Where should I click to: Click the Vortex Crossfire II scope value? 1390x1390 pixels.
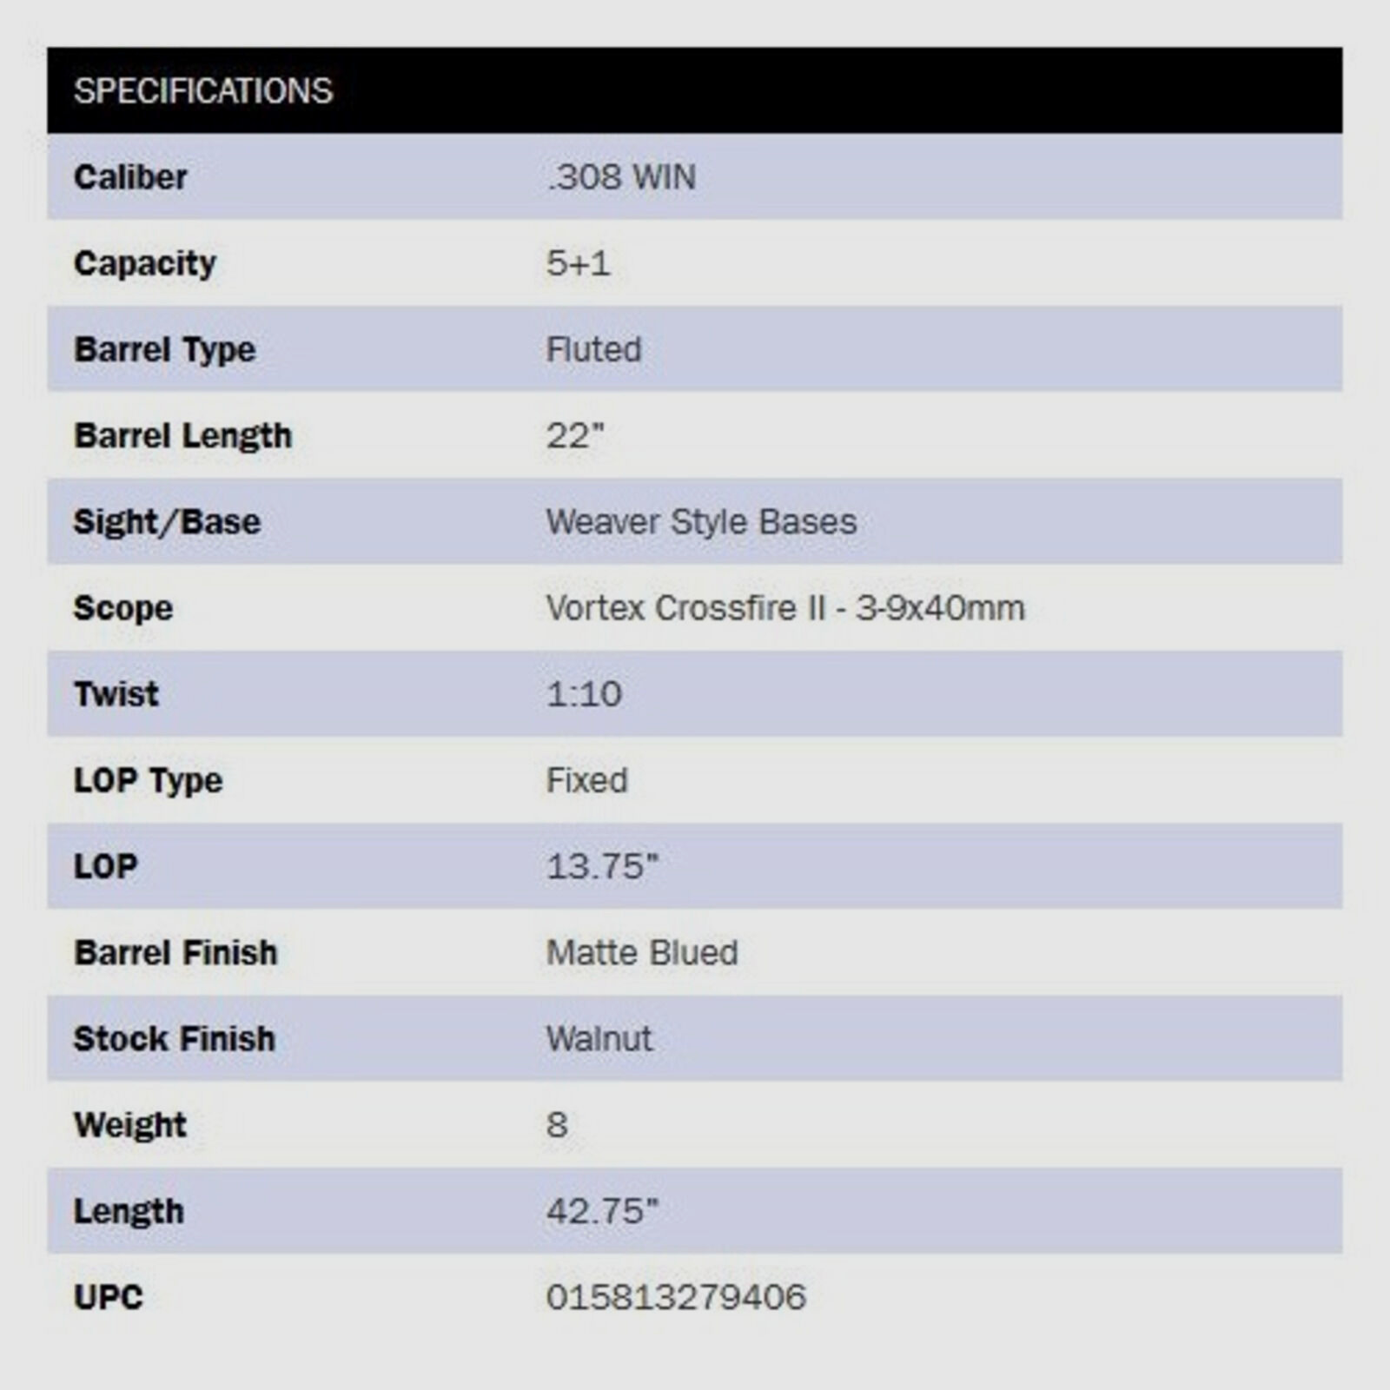point(785,607)
